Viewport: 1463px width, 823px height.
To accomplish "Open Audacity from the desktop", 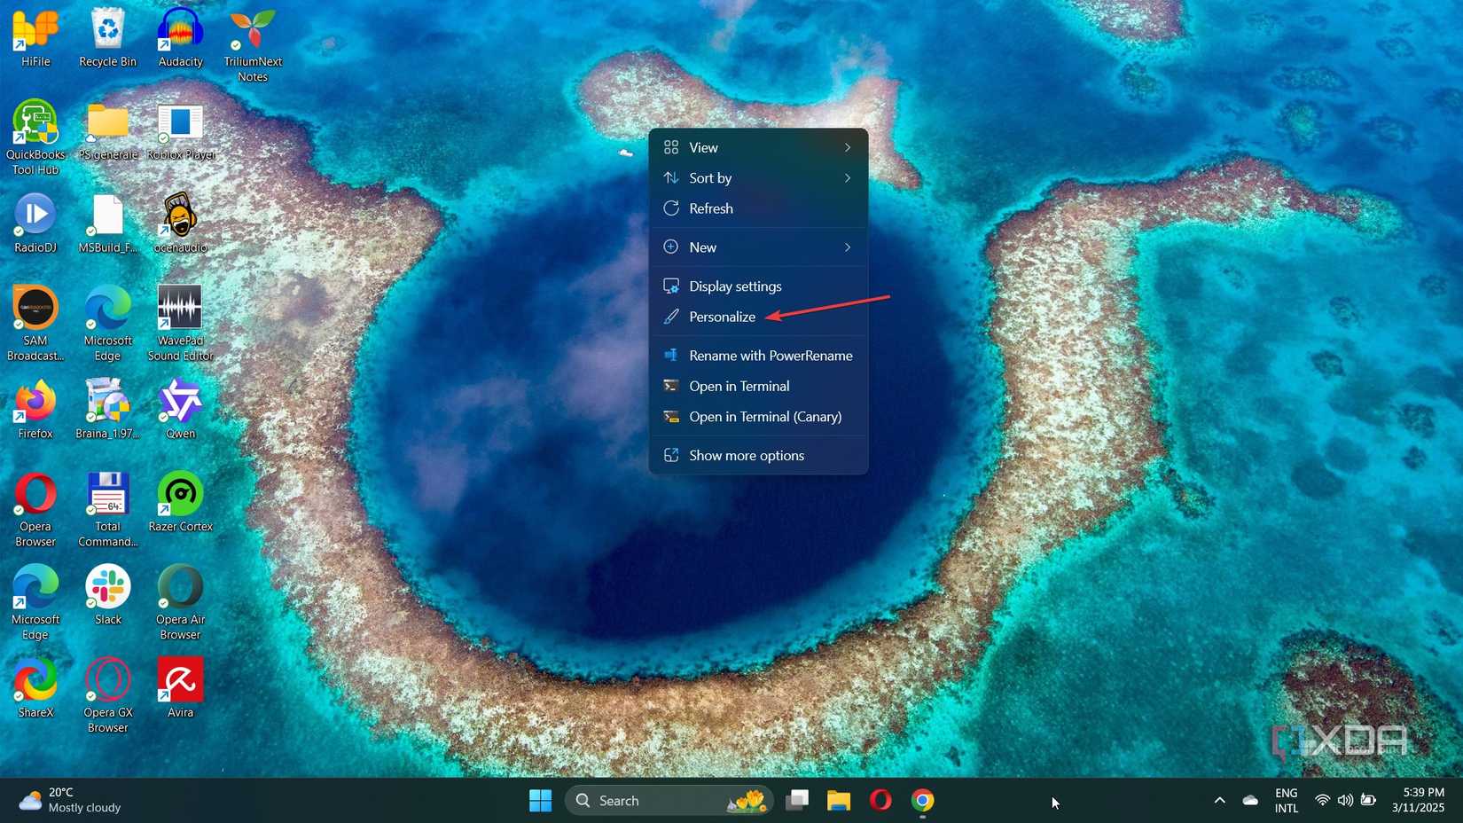I will coord(180,35).
